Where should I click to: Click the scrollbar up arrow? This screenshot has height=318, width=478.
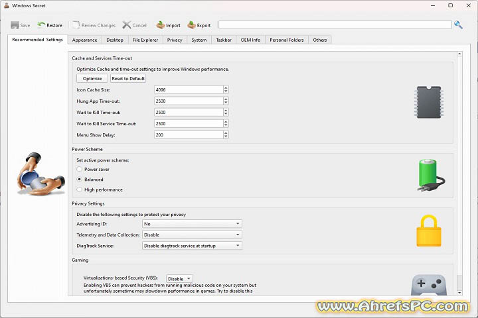click(x=459, y=54)
